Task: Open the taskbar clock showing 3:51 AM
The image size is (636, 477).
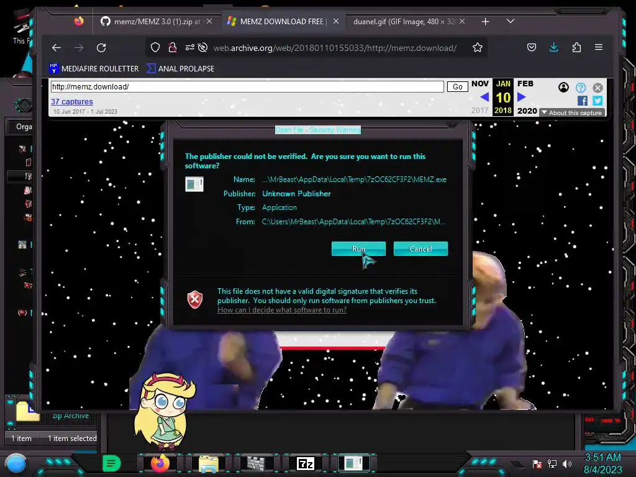Action: pyautogui.click(x=602, y=463)
